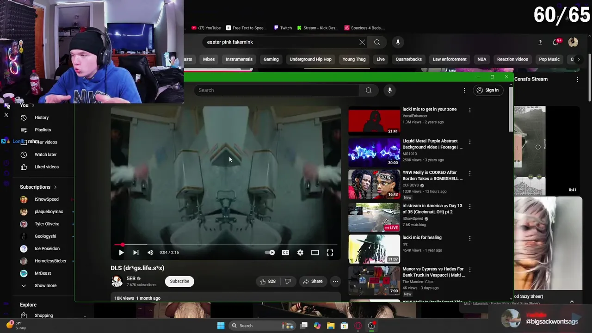Like the video with 828 likes
Screen dimensions: 592x333
click(x=268, y=281)
